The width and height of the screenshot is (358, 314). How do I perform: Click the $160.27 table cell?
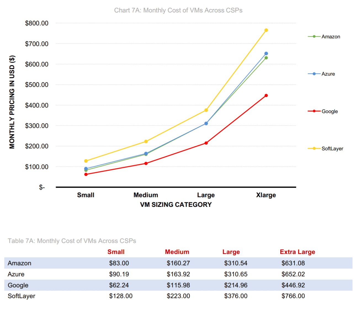[x=178, y=263]
